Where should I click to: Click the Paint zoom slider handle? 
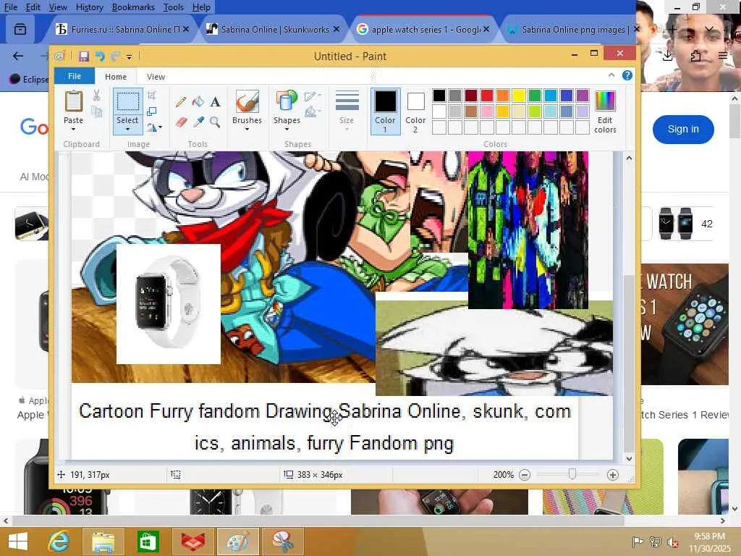click(x=572, y=474)
